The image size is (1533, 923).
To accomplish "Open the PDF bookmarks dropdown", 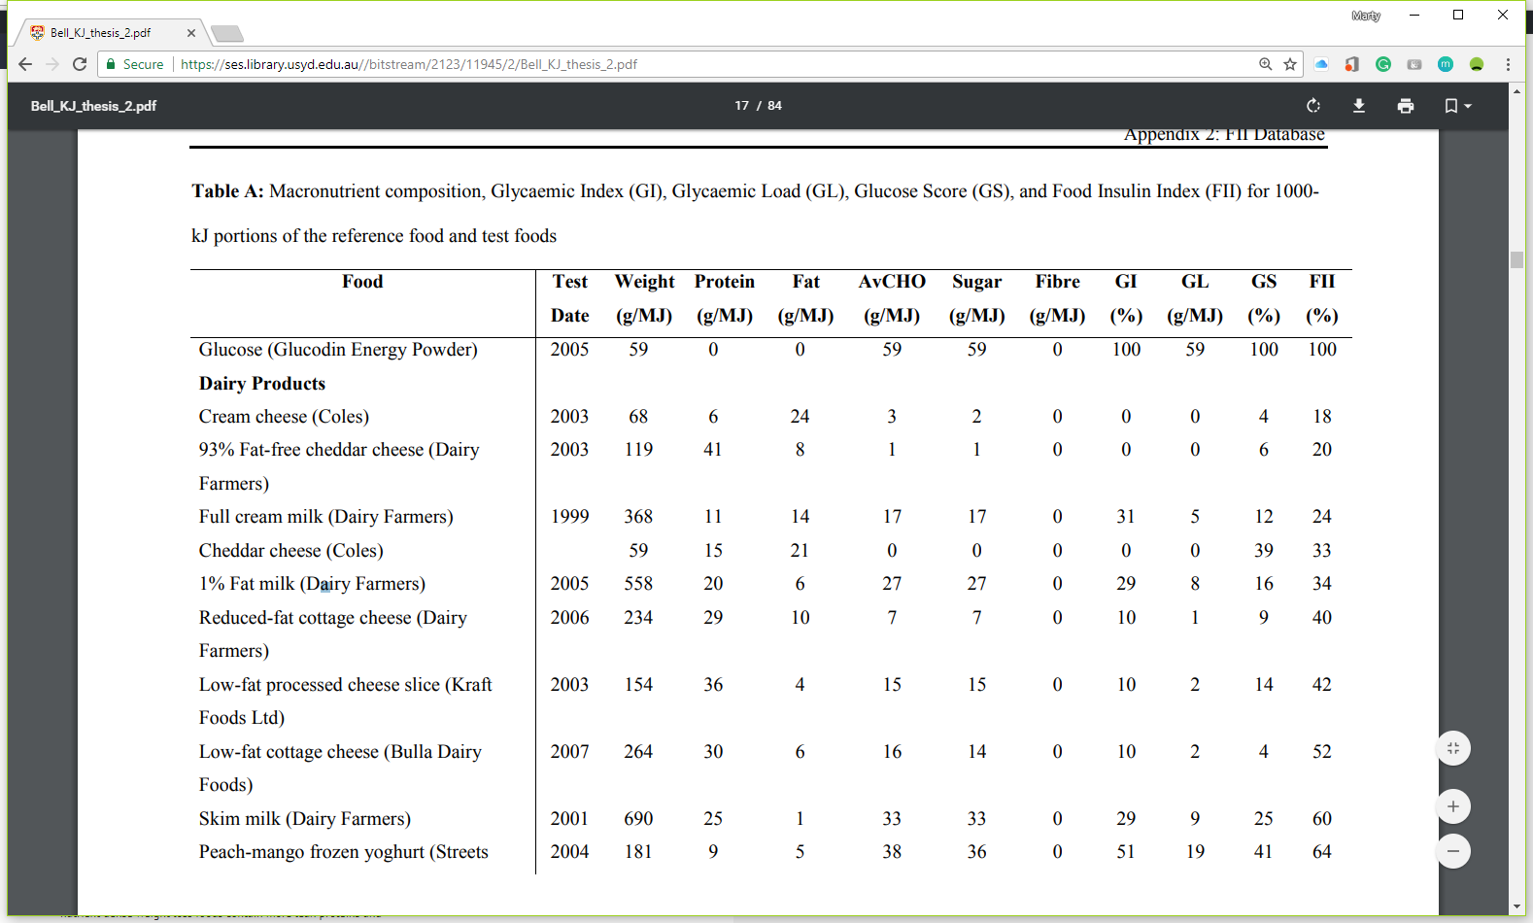I will [x=1457, y=106].
